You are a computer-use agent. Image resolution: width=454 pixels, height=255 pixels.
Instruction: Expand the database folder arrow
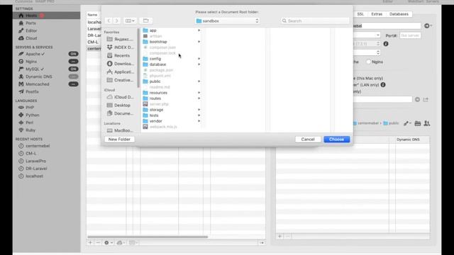(199, 64)
